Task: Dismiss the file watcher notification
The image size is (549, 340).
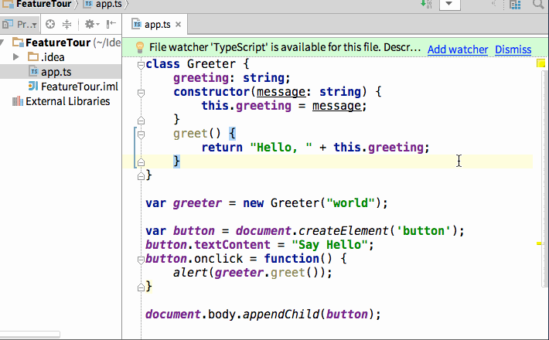Action: click(x=513, y=49)
